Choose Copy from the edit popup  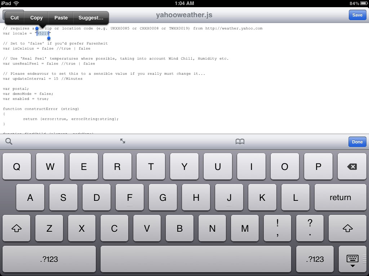coord(36,18)
